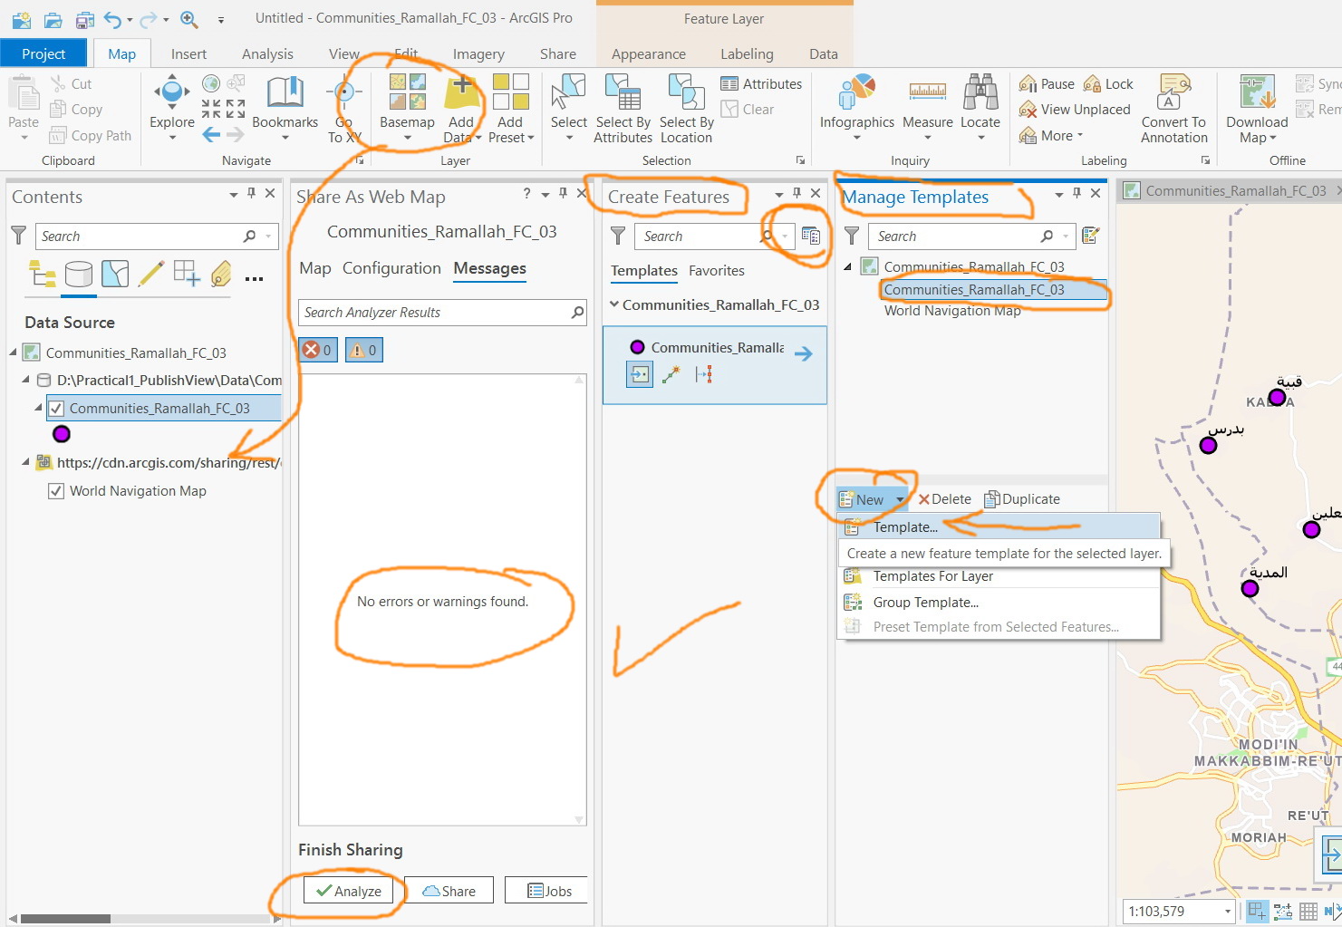
Task: Switch Contents to List By Data Source
Action: pyautogui.click(x=79, y=274)
